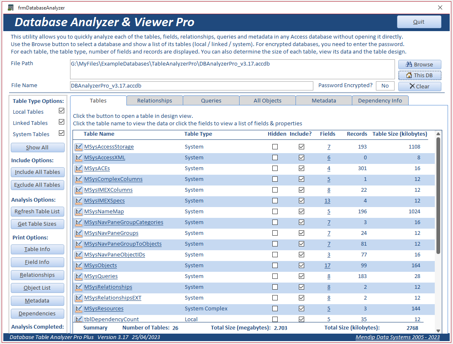The width and height of the screenshot is (453, 344).
Task: Open MSysAccessStorage design view icon
Action: coord(79,147)
